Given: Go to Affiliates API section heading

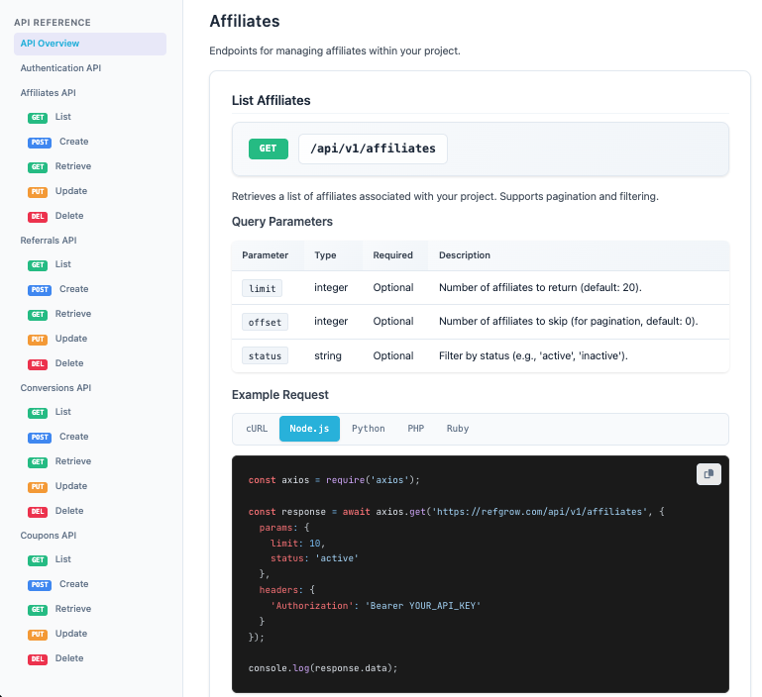Looking at the screenshot, I should 49,93.
